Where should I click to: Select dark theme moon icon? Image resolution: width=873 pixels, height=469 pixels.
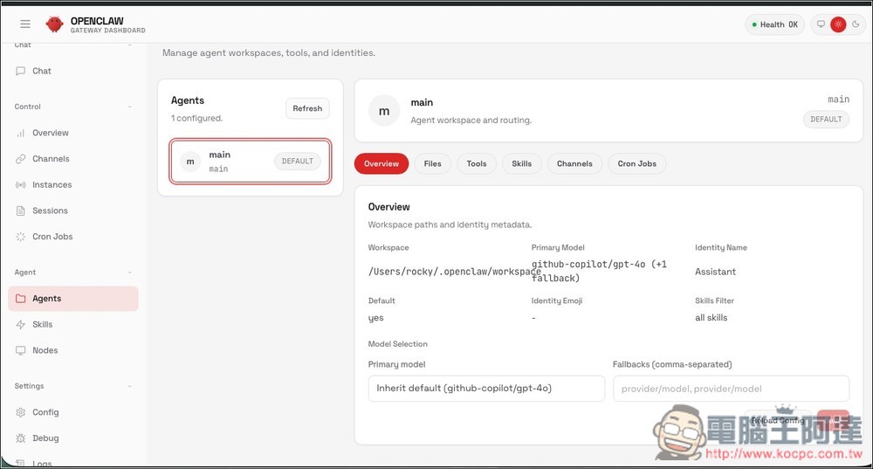point(856,24)
